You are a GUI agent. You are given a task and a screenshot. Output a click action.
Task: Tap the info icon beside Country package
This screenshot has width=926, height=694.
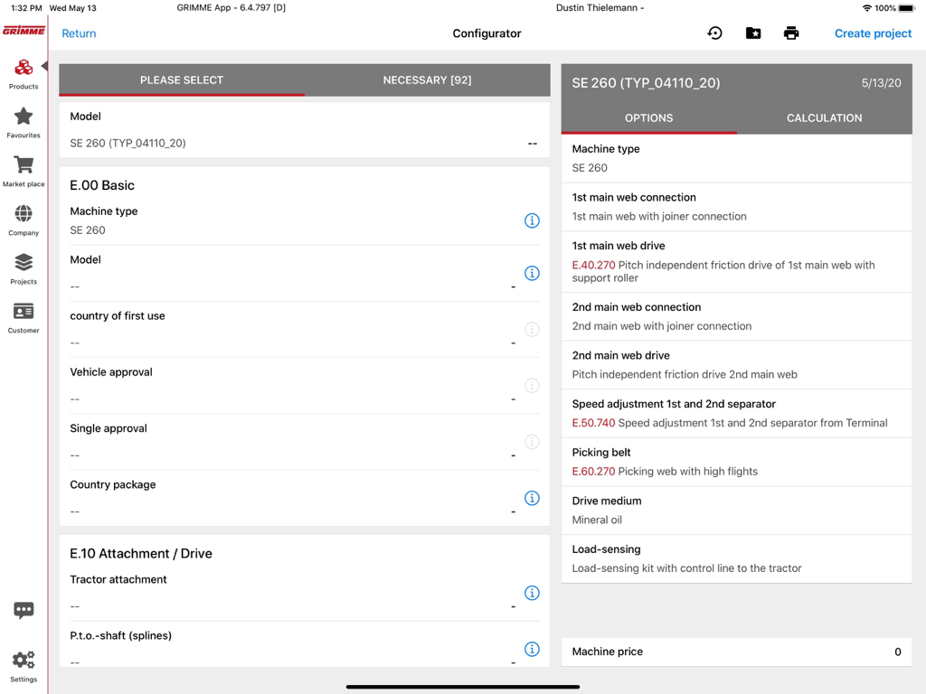coord(532,498)
